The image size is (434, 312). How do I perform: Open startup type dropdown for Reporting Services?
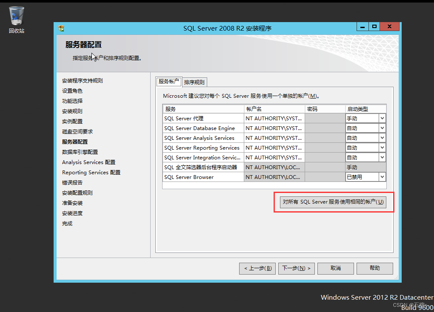pos(382,147)
